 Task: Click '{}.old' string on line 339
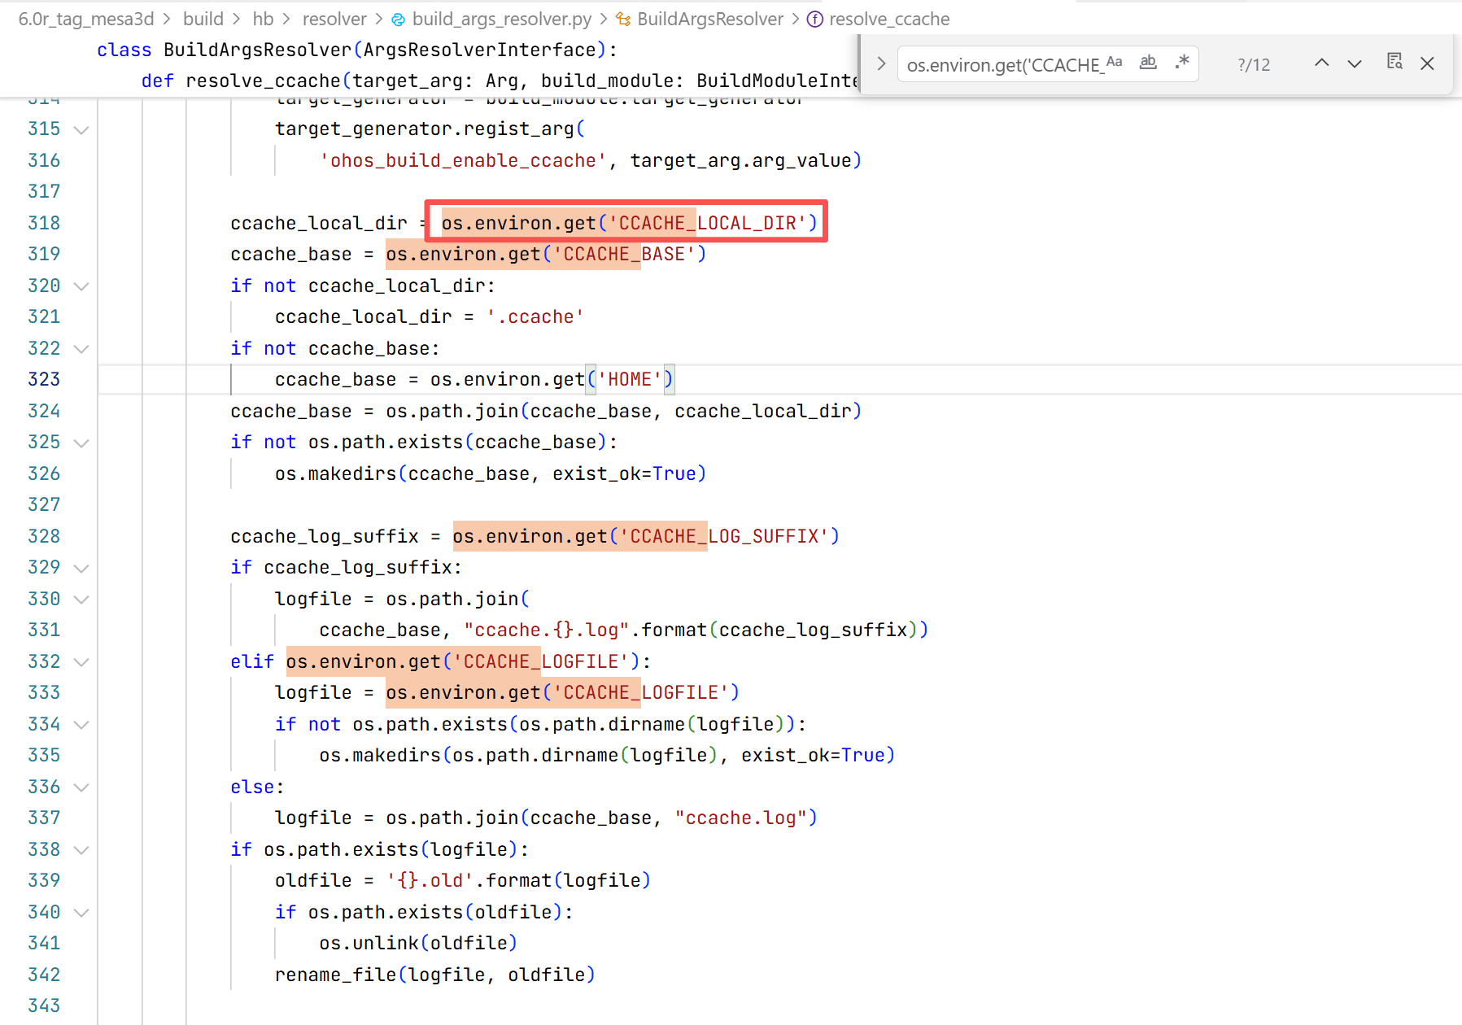point(430,880)
